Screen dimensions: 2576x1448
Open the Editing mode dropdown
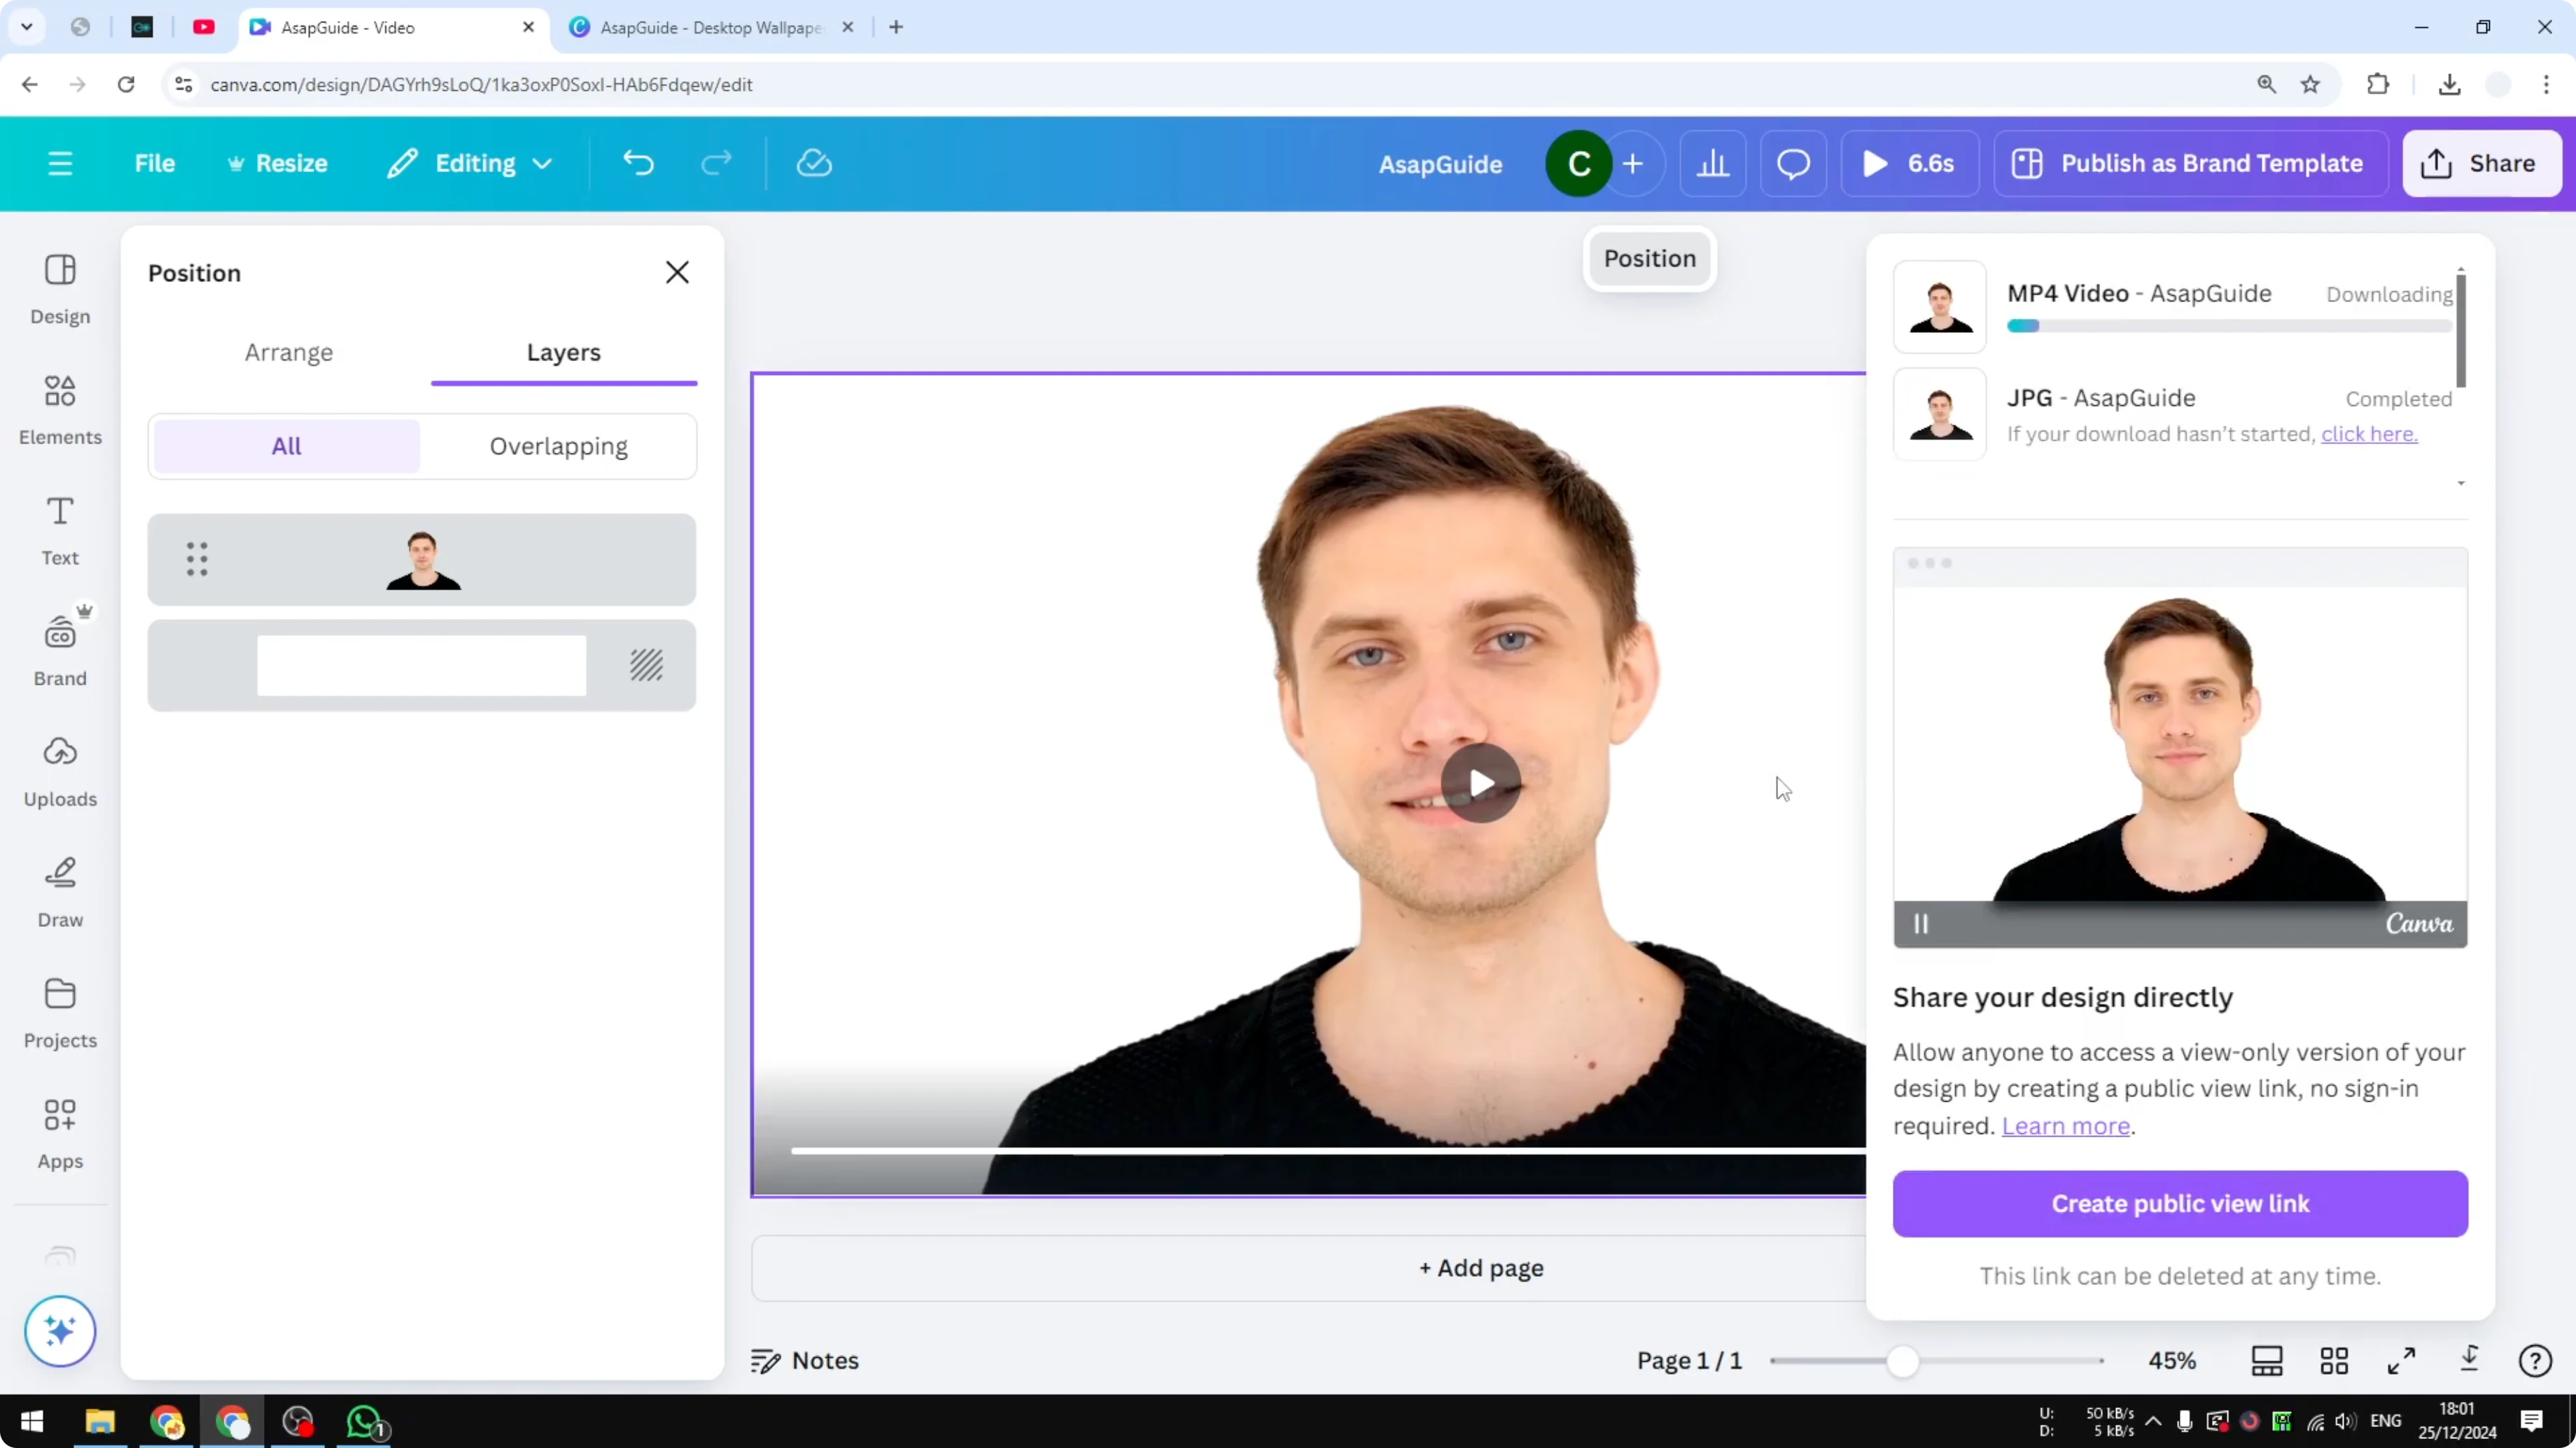468,163
